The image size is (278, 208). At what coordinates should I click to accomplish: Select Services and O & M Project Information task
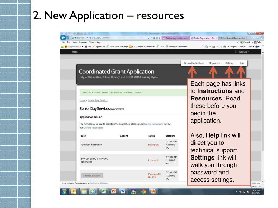(x=129, y=160)
